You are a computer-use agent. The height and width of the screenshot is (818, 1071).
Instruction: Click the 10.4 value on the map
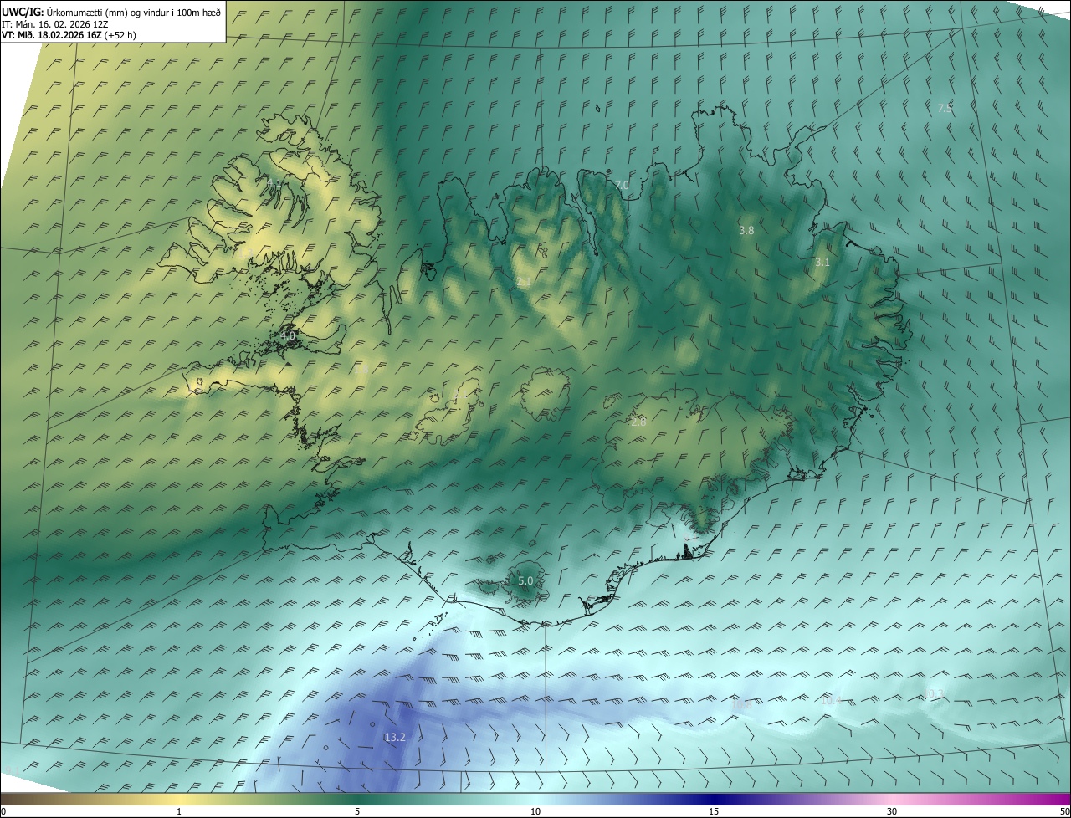830,700
